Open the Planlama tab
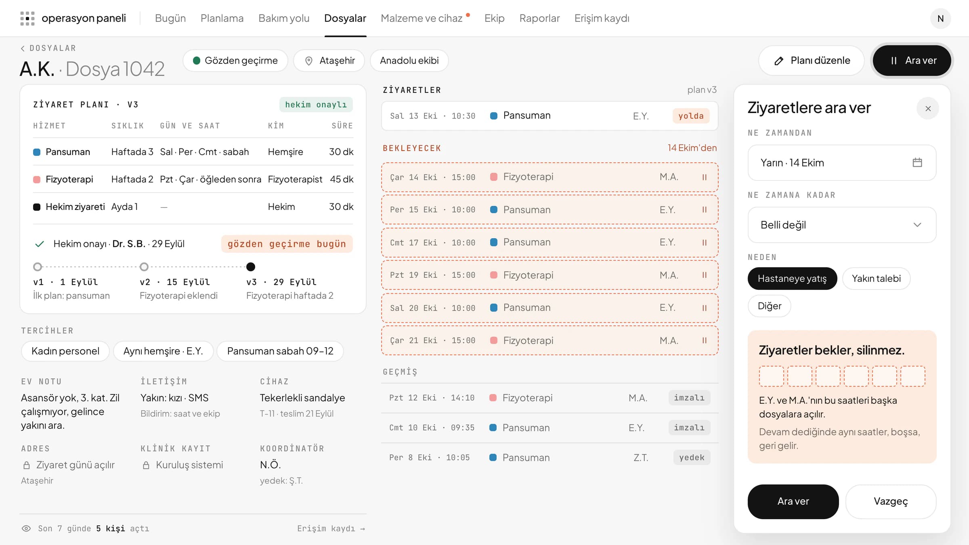Screen dimensions: 969x545 click(222, 18)
